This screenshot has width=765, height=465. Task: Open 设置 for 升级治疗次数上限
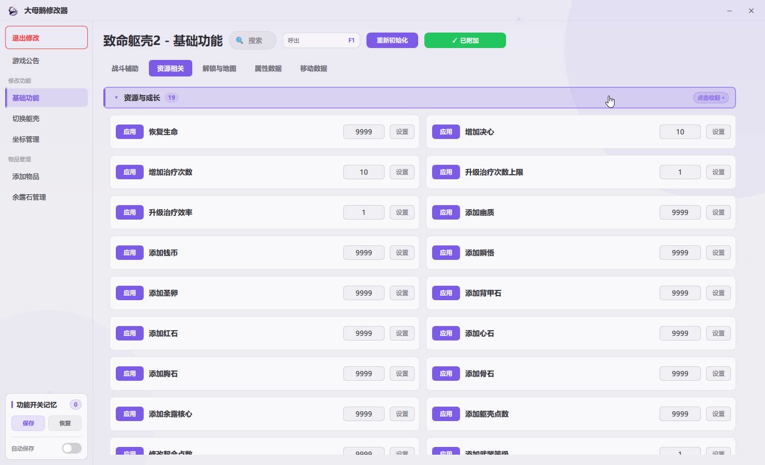click(718, 172)
